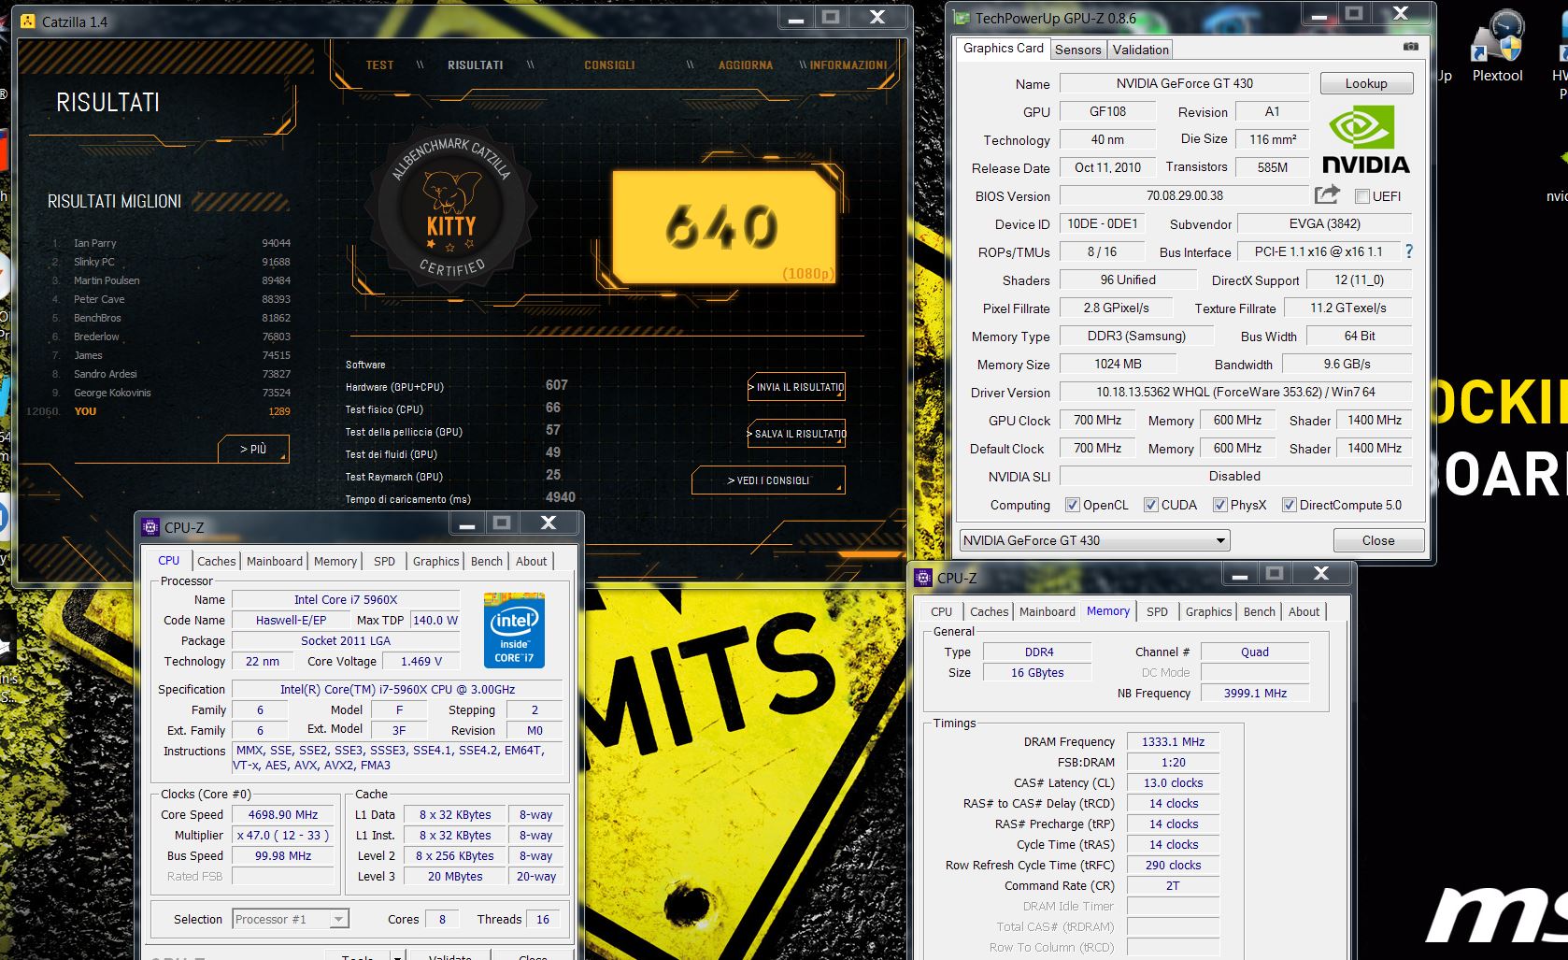Open the Caches tab in left CPU-Z window
Screen dimensions: 1568x960
tap(216, 561)
